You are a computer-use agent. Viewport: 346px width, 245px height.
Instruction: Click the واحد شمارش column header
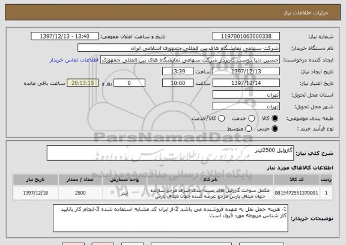124,179
